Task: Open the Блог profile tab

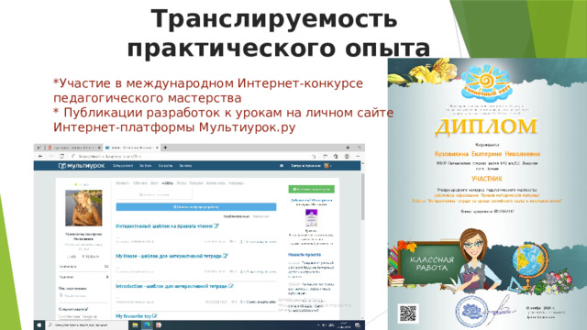Action: tap(155, 183)
